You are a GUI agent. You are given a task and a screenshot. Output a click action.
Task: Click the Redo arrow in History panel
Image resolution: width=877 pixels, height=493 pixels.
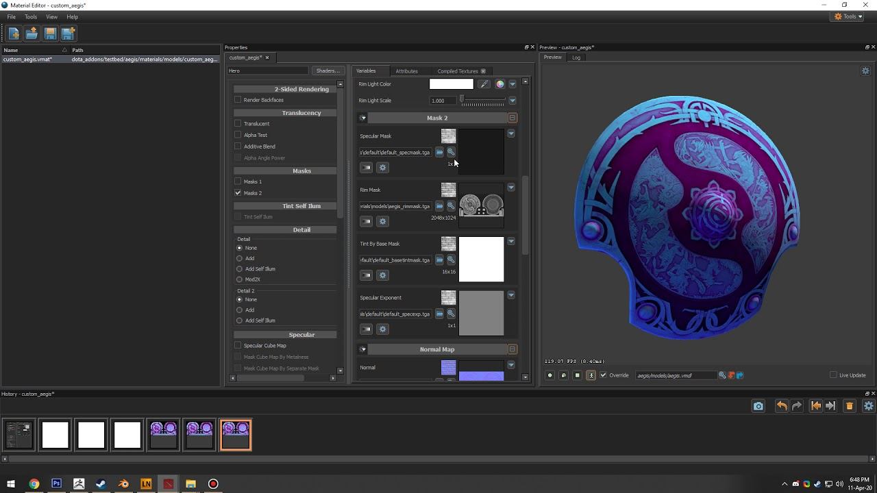pyautogui.click(x=797, y=406)
